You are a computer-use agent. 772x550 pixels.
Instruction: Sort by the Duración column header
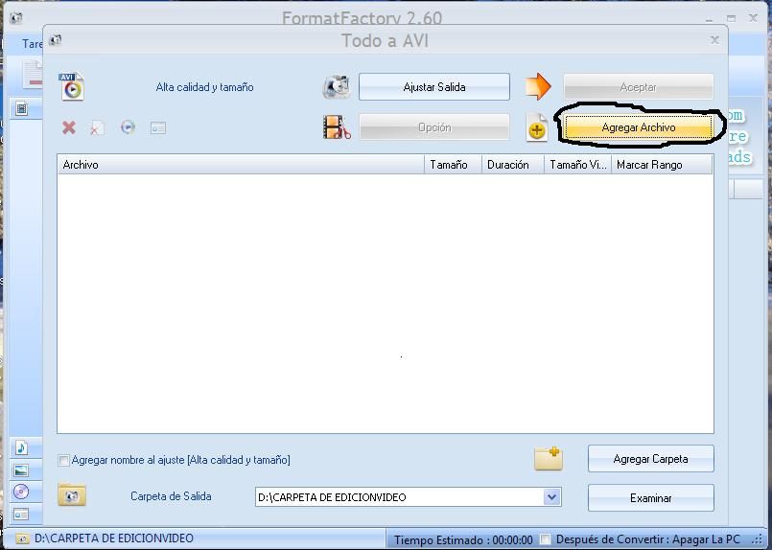(512, 165)
